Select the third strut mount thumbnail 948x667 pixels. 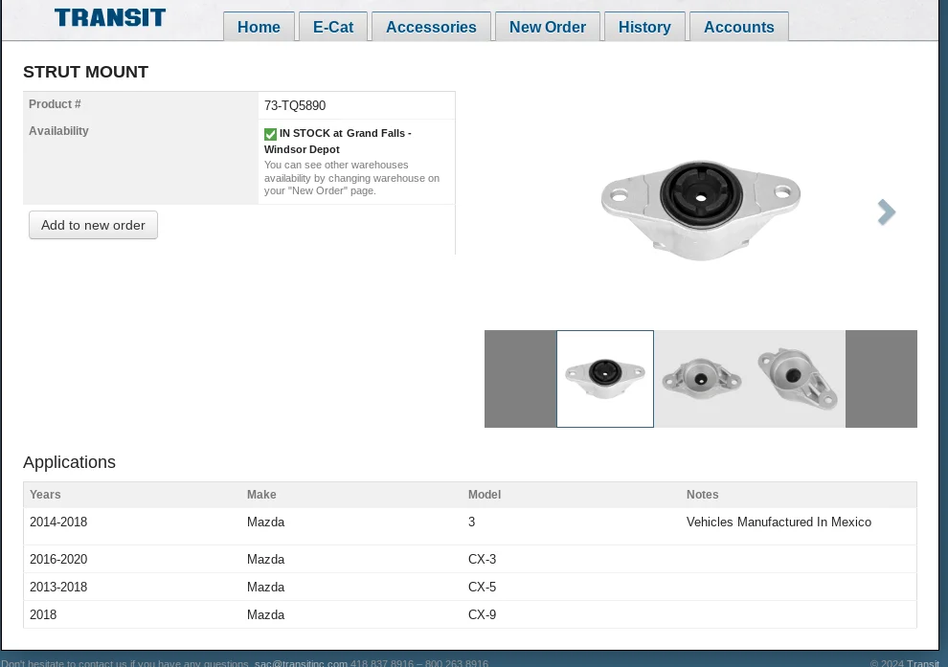[x=797, y=379]
